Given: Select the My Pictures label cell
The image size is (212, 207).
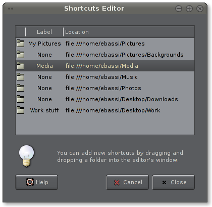Looking at the screenshot, I should (x=44, y=44).
